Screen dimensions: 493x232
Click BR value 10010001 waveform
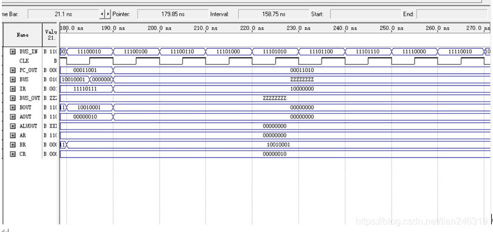[x=278, y=145]
